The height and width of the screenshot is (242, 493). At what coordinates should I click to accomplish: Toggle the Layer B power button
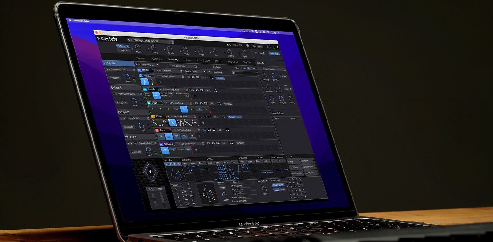pos(112,87)
